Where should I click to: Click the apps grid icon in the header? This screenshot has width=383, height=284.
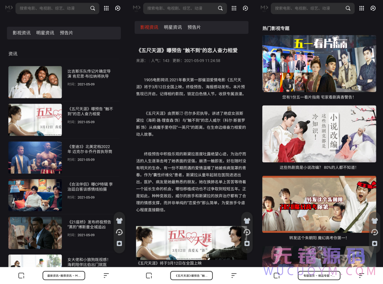(106, 8)
